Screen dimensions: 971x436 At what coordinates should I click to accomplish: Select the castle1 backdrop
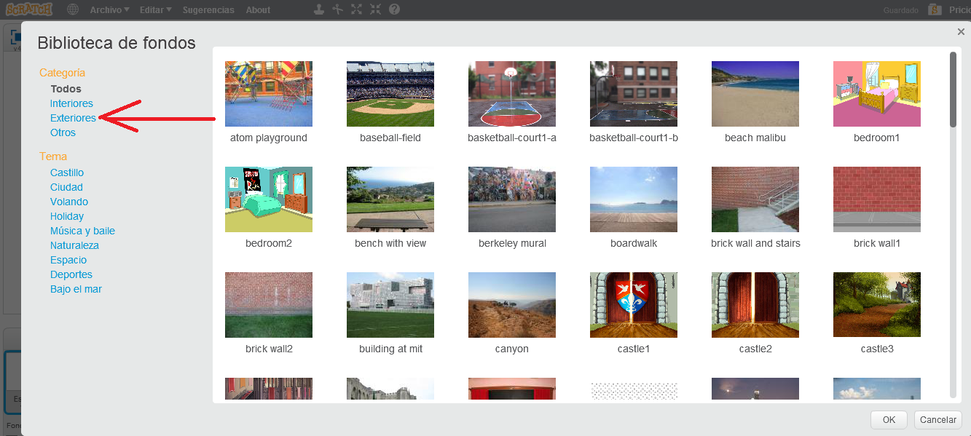tap(634, 305)
